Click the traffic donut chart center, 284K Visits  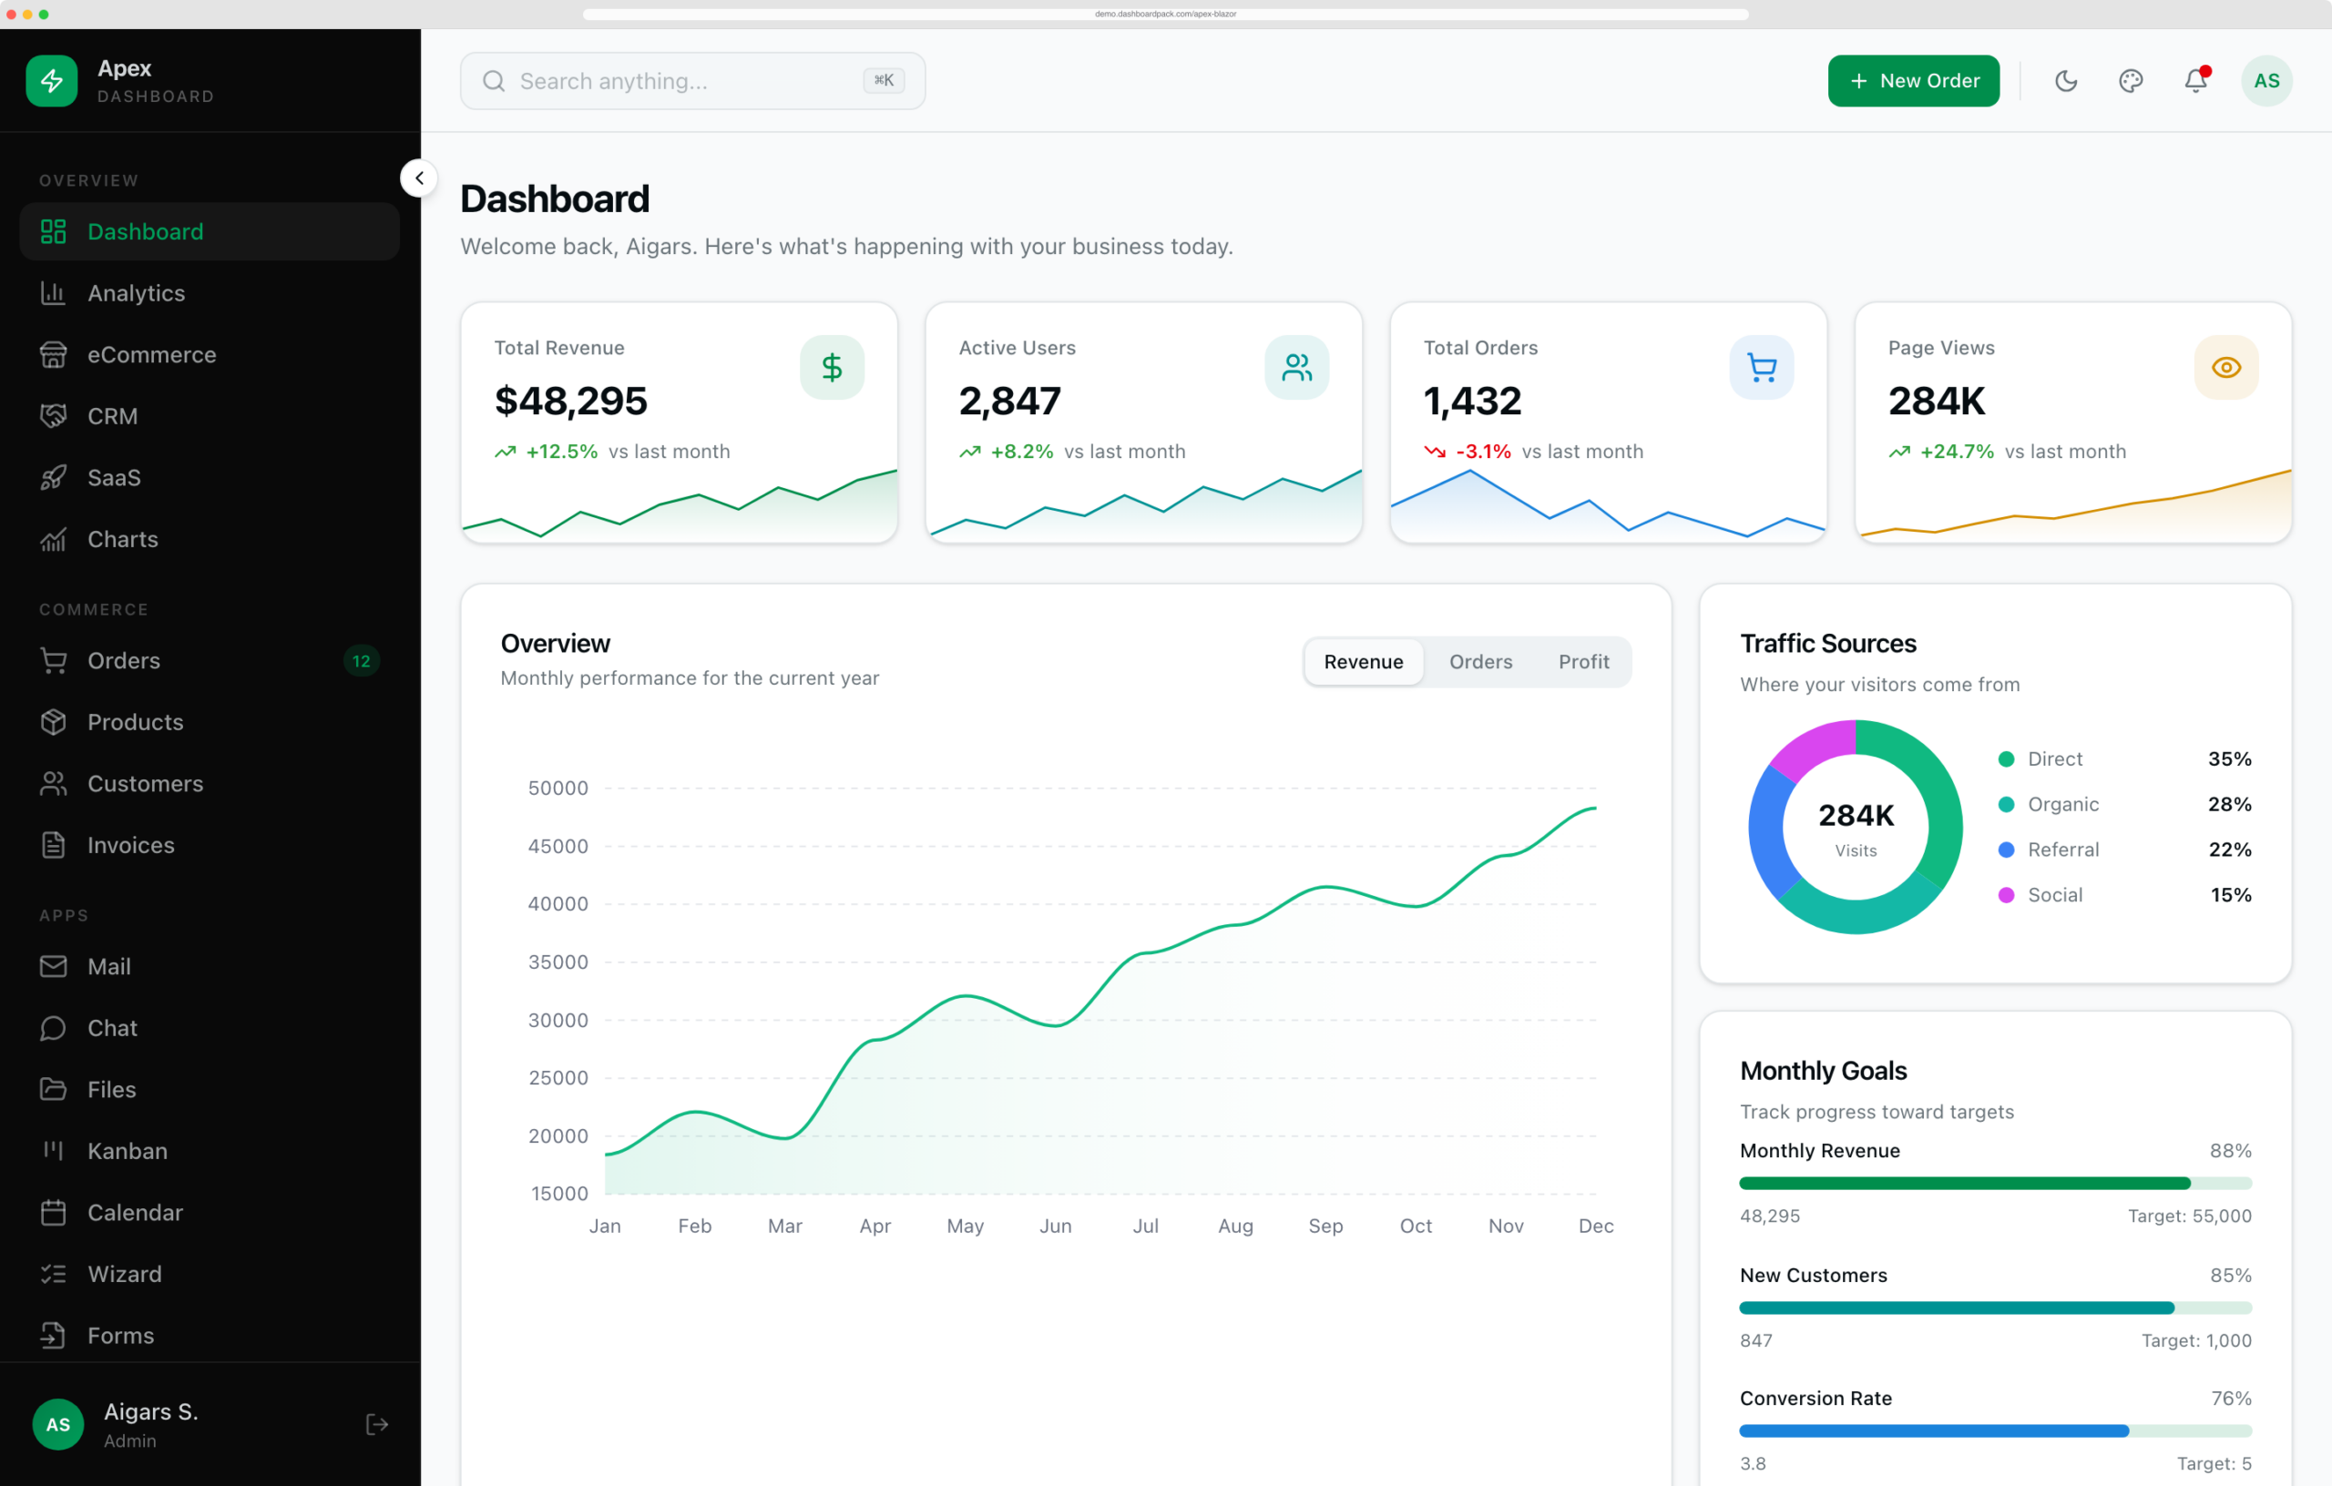click(1856, 828)
